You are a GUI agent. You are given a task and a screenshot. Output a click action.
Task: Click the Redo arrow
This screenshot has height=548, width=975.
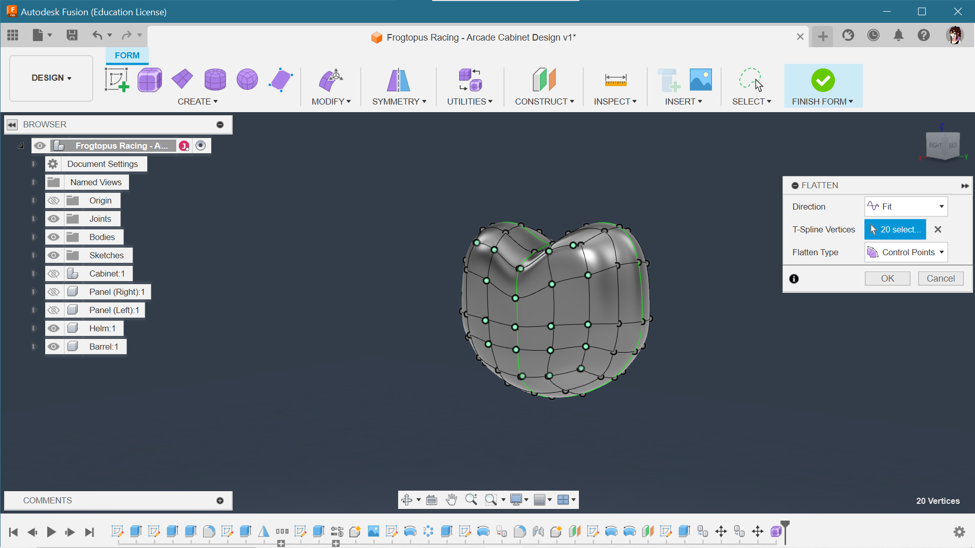(126, 35)
